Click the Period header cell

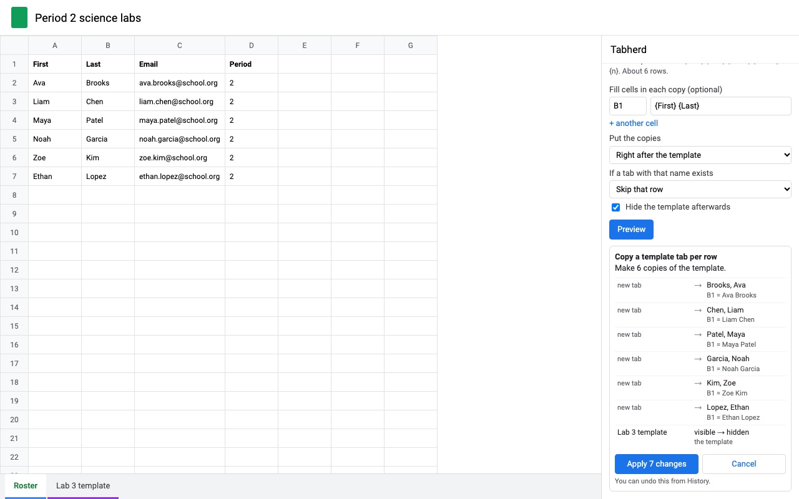point(252,64)
